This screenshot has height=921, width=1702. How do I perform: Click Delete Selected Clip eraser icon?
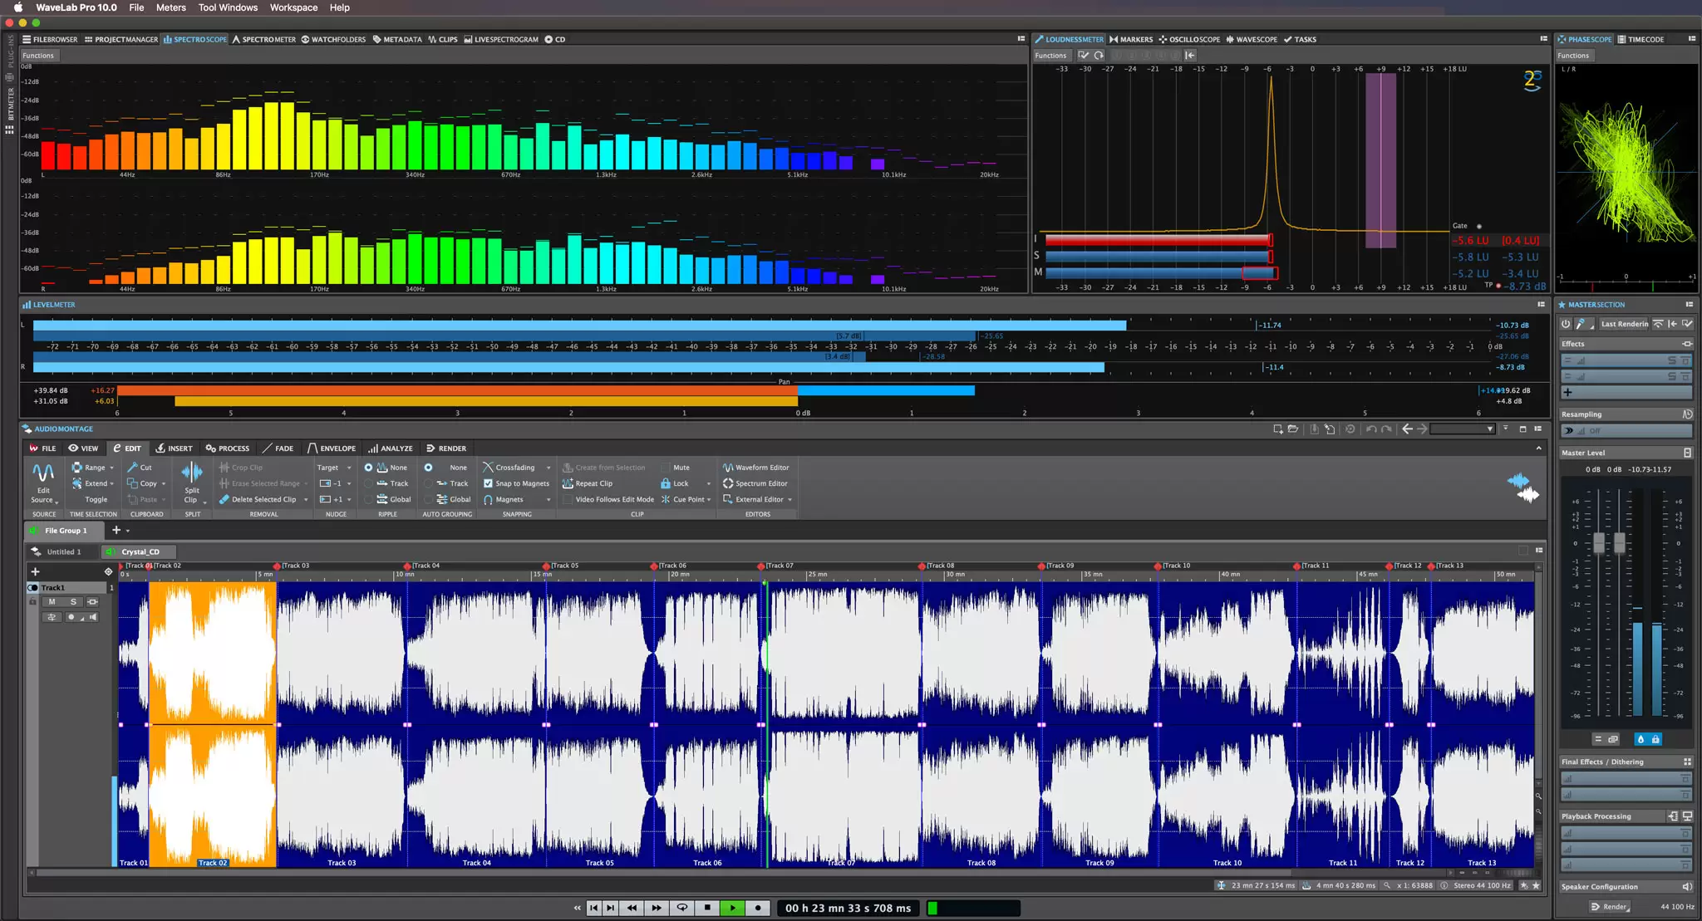point(224,499)
